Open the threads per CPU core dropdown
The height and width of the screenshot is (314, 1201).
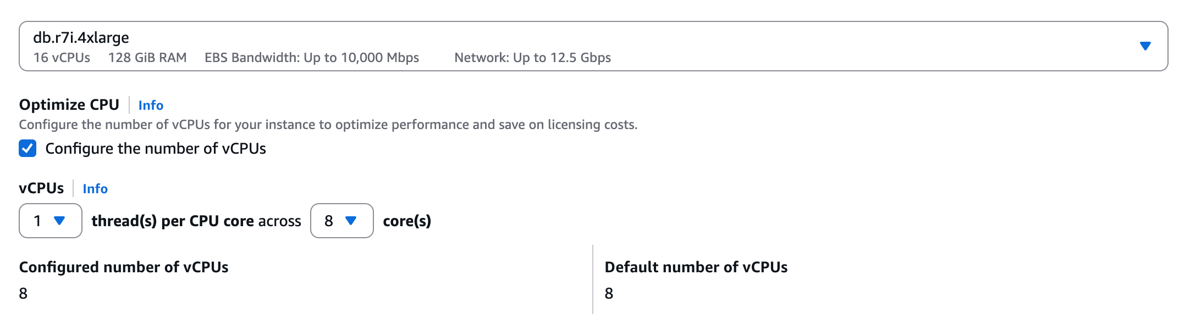coord(50,221)
